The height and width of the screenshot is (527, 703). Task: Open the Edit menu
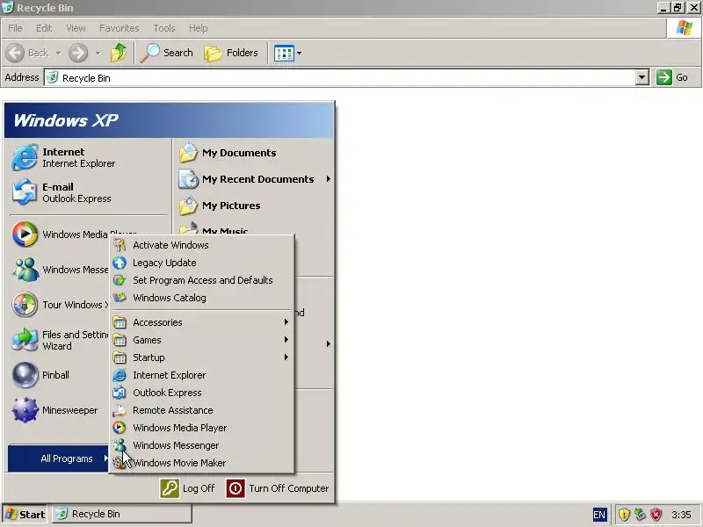pyautogui.click(x=44, y=28)
